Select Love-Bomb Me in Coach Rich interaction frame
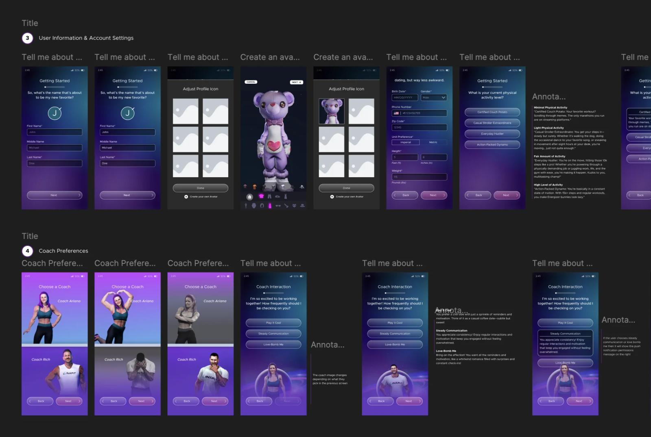 [395, 345]
